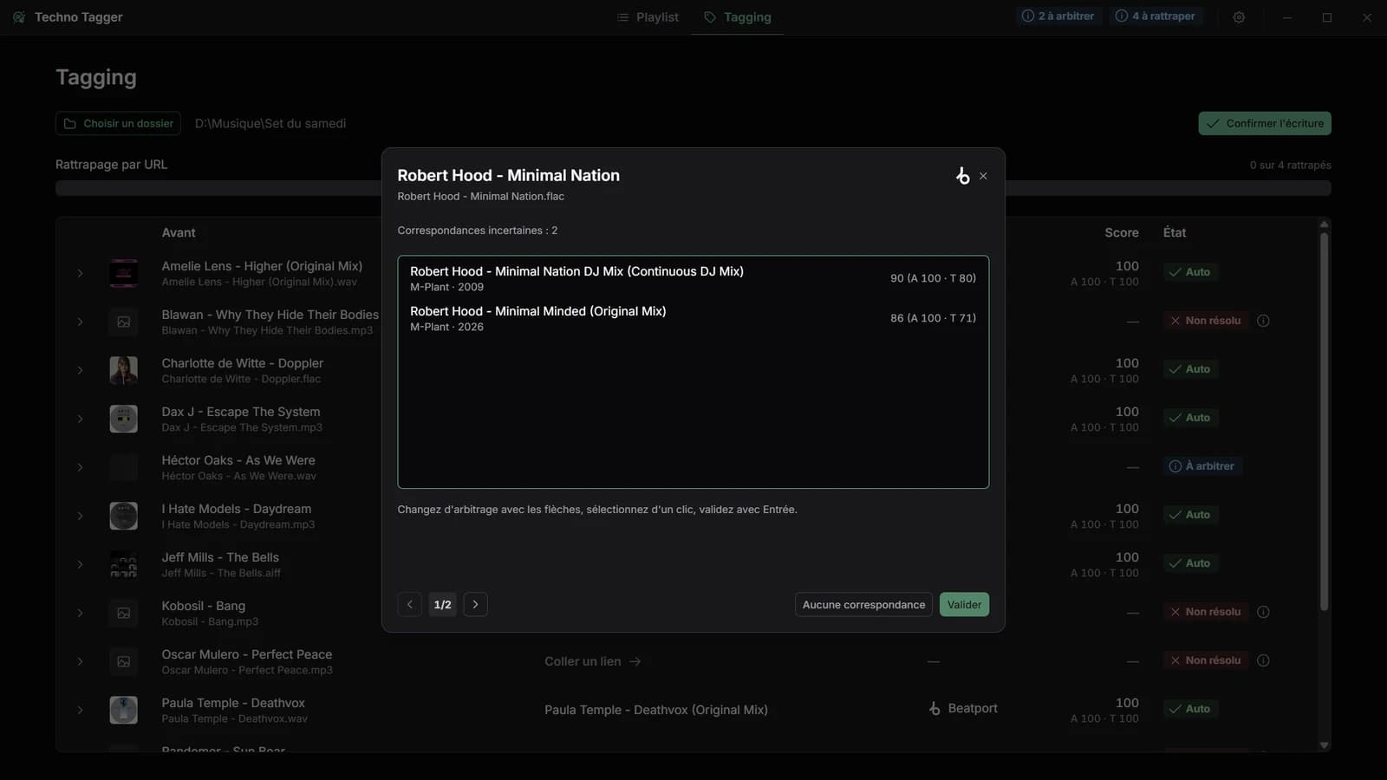Click Techno Tagger app logo icon
This screenshot has height=780, width=1387.
point(19,17)
